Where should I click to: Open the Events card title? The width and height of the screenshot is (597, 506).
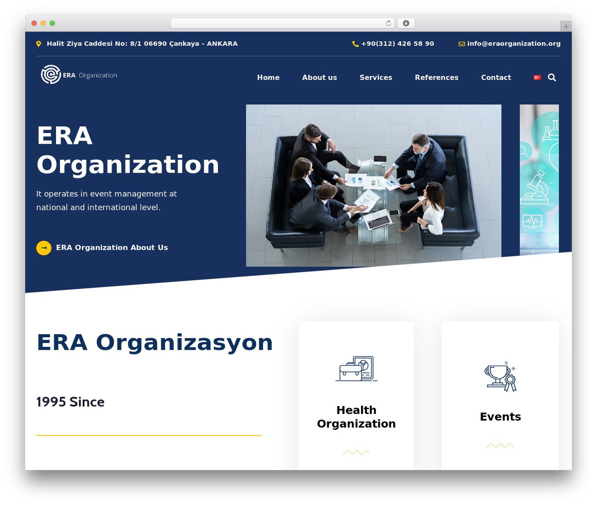[500, 417]
